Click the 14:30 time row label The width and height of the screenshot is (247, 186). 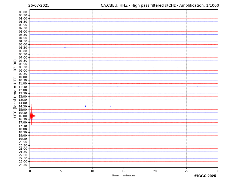[x=23, y=106]
